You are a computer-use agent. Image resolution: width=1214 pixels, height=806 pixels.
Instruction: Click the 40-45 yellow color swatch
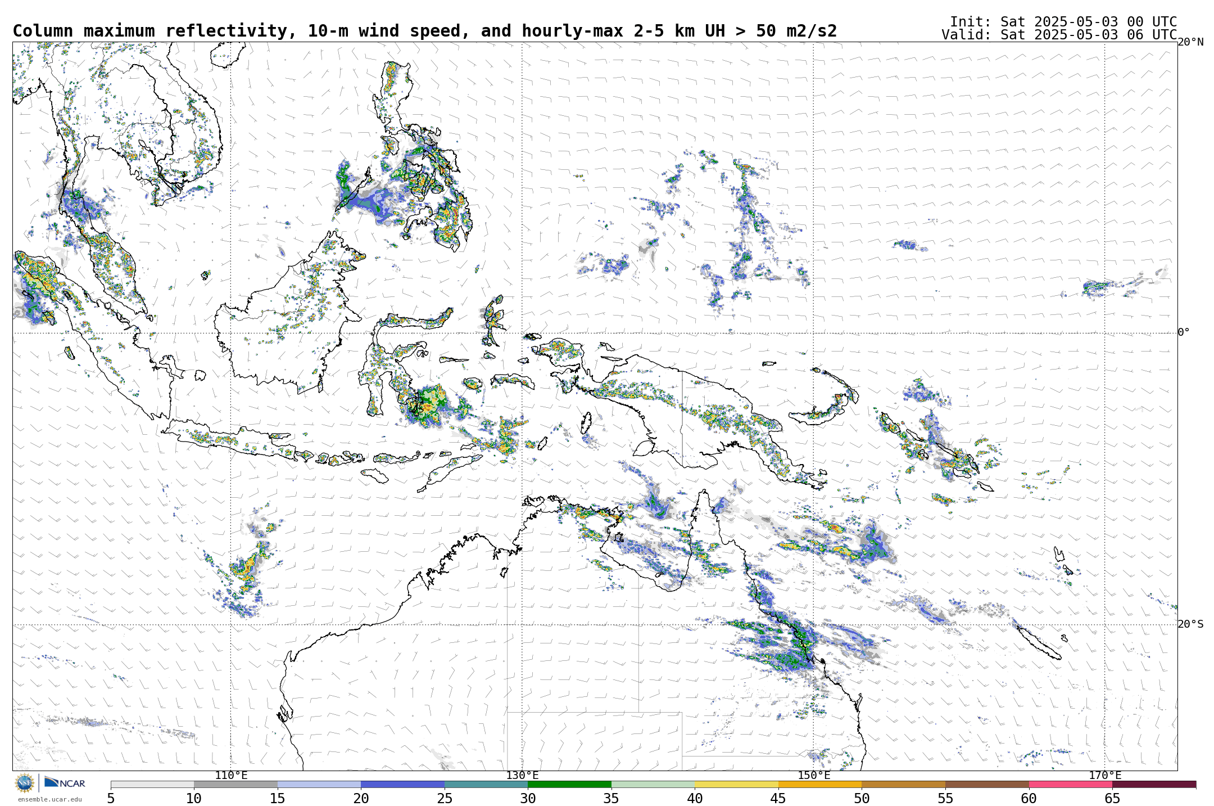(x=737, y=784)
